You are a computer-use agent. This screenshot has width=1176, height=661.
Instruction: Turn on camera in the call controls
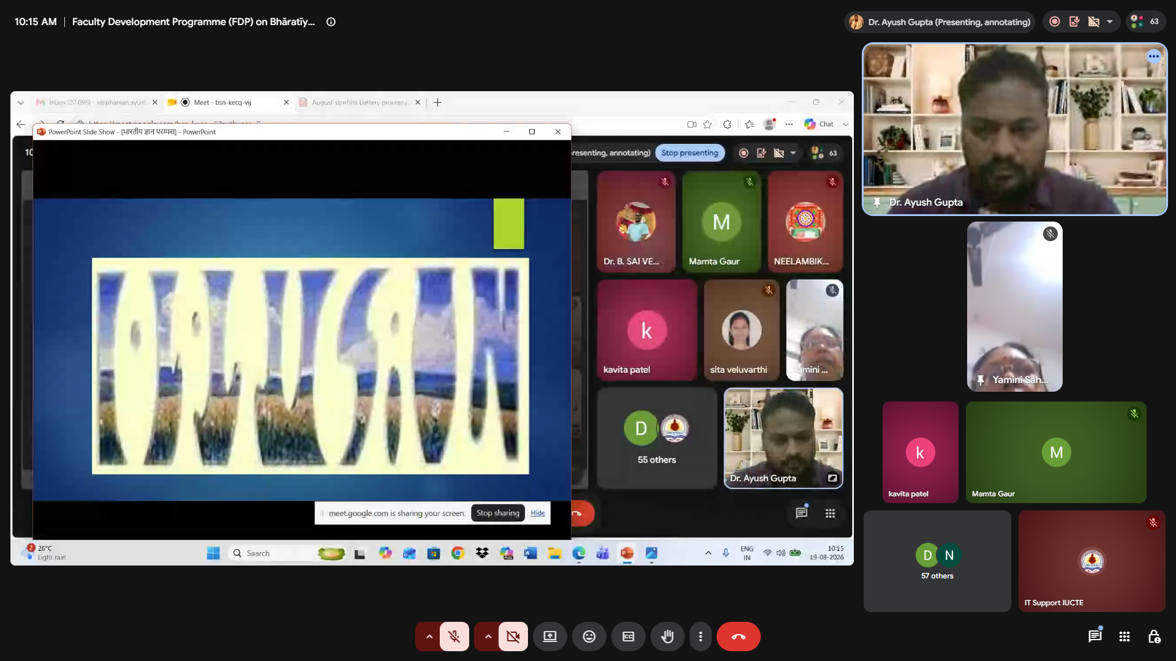click(513, 637)
